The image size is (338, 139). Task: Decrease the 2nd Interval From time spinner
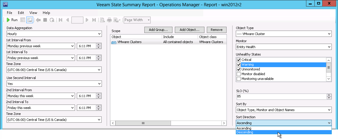tap(99, 97)
